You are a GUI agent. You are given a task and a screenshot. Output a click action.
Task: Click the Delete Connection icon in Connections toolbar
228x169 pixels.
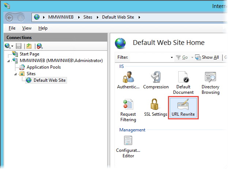[x=40, y=46]
